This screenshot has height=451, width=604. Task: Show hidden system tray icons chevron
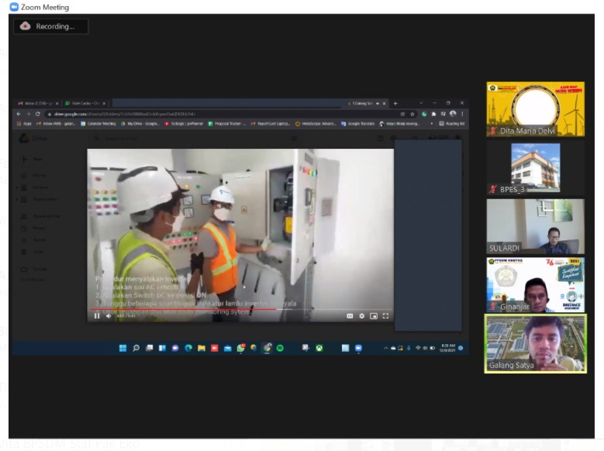tap(385, 348)
